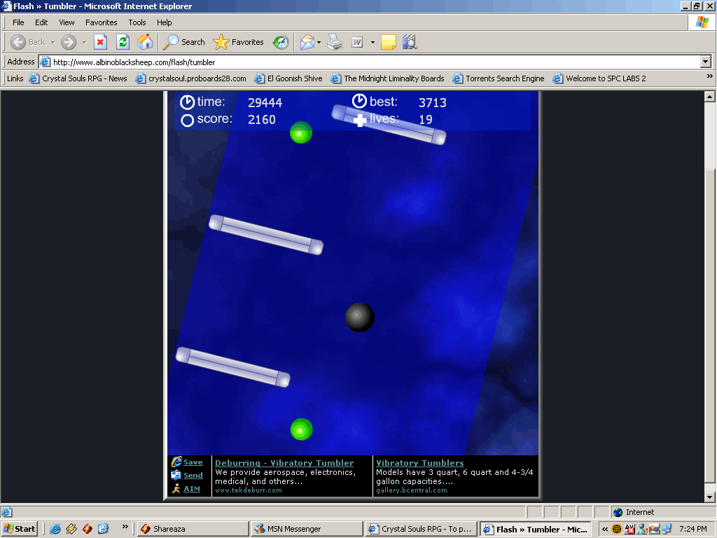Open the Help menu
The height and width of the screenshot is (538, 717).
(x=164, y=22)
